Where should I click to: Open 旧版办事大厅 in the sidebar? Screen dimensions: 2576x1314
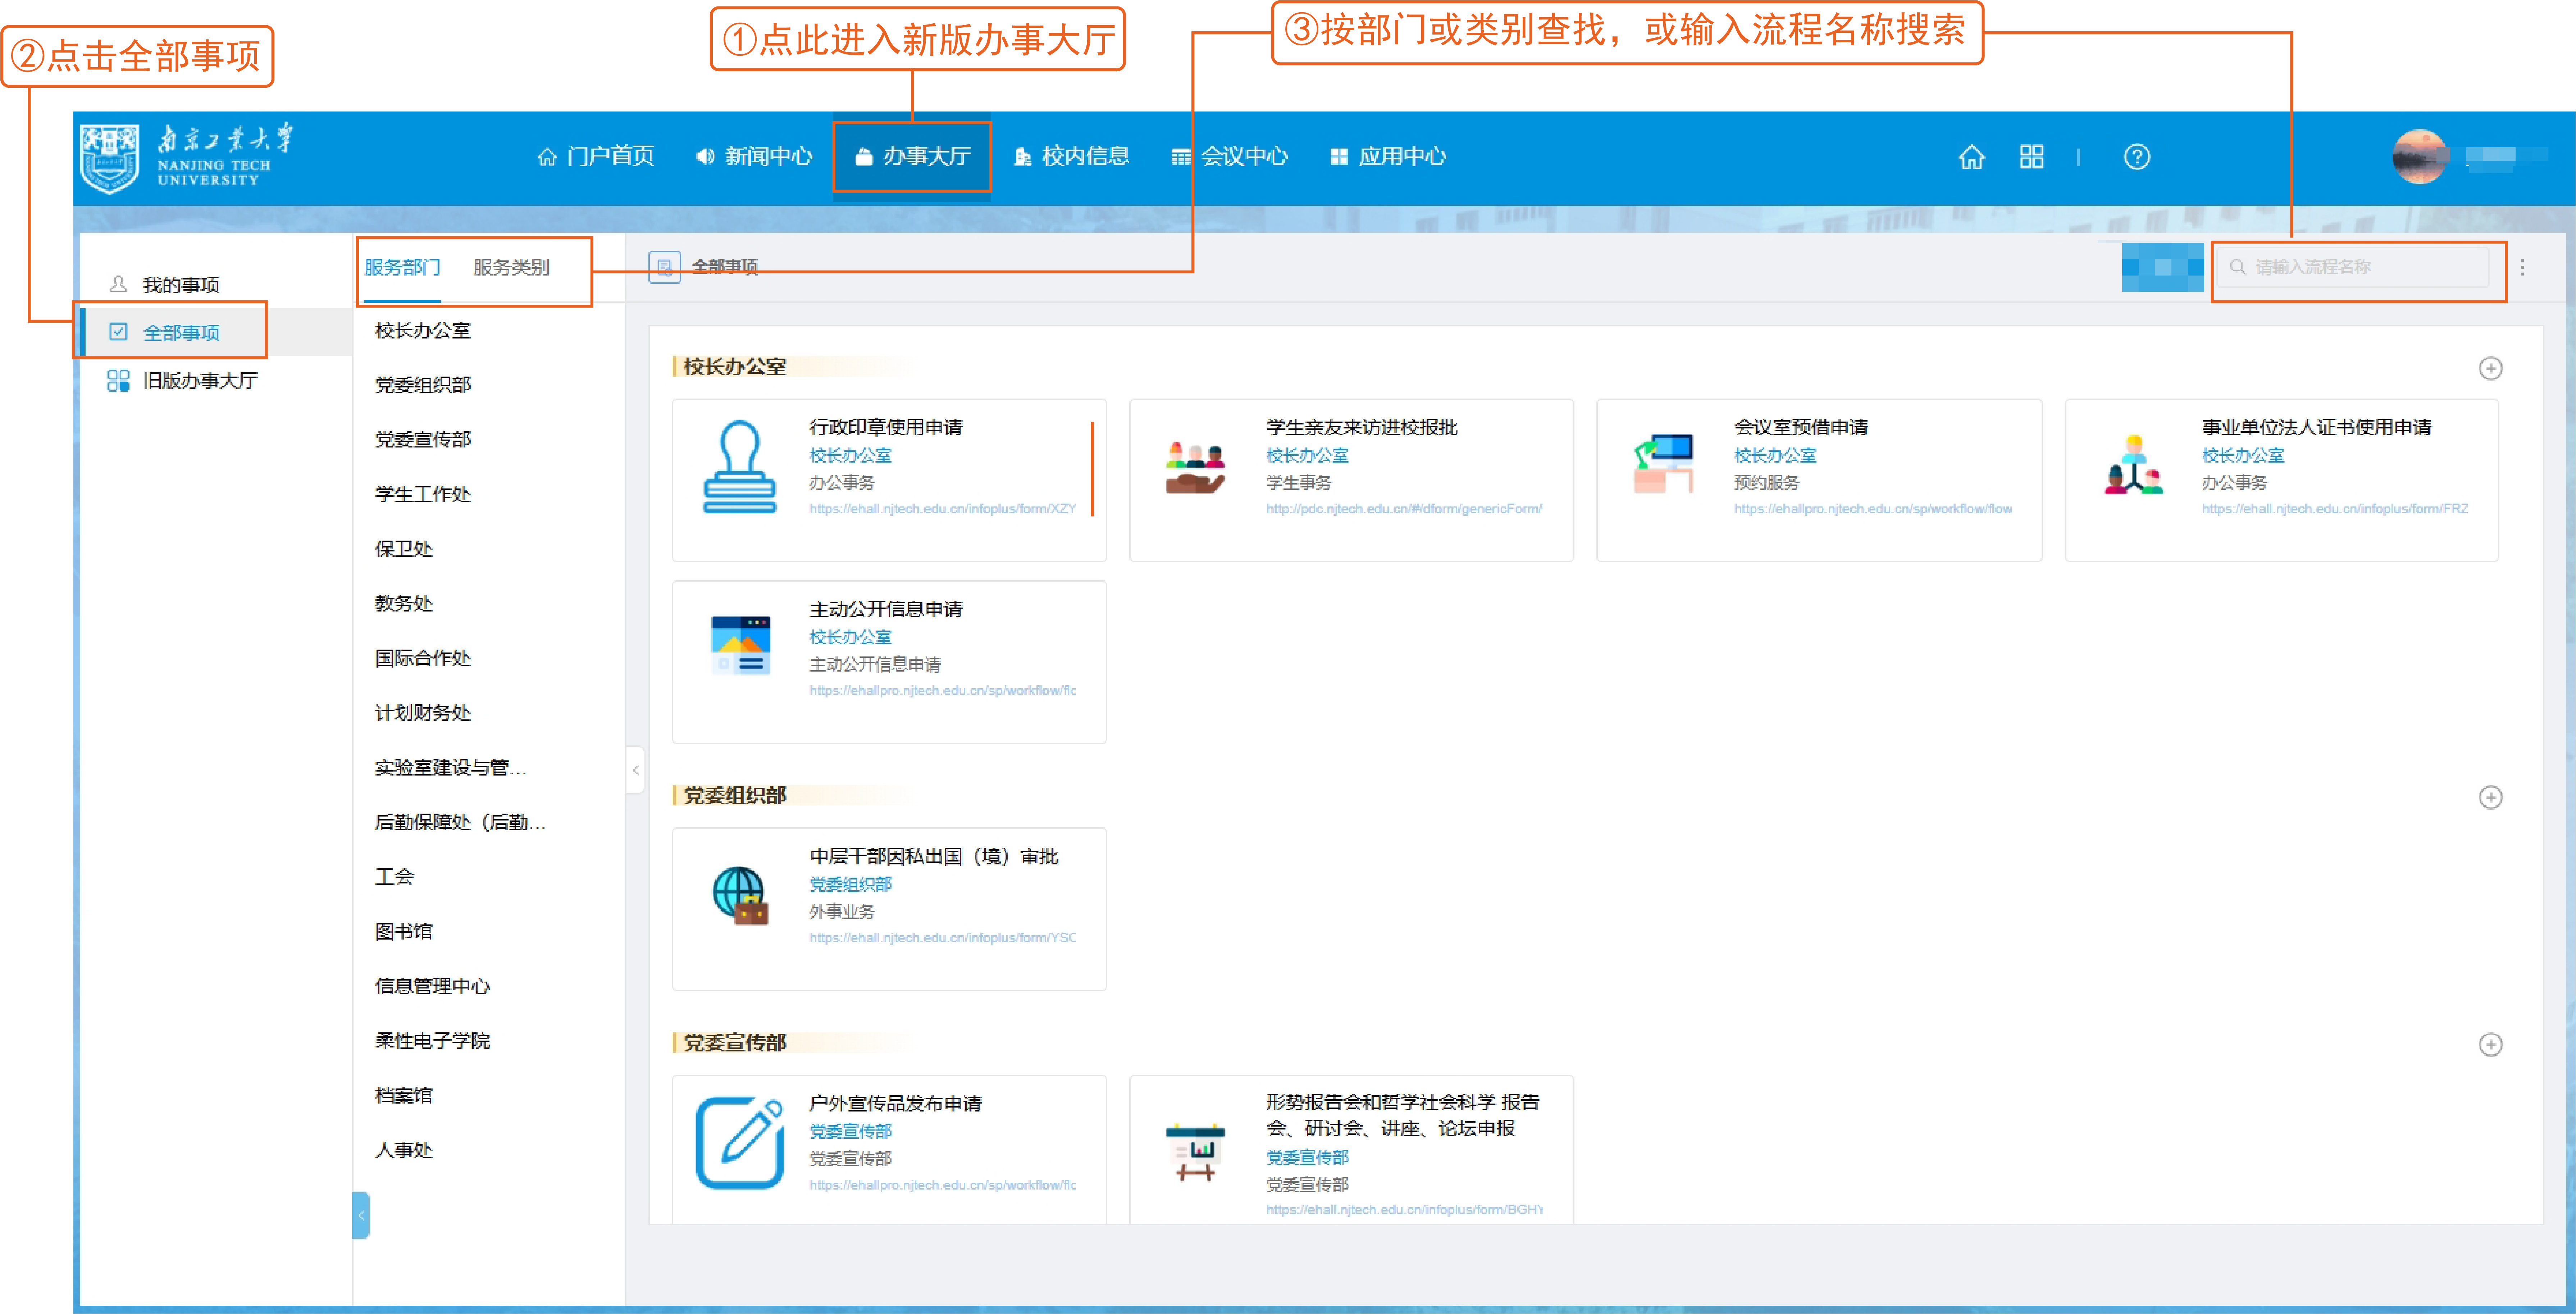pyautogui.click(x=182, y=381)
